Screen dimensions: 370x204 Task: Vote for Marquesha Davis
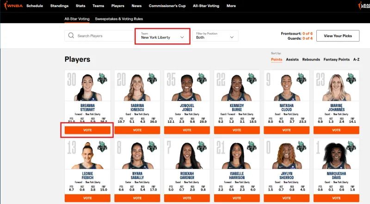point(337,198)
